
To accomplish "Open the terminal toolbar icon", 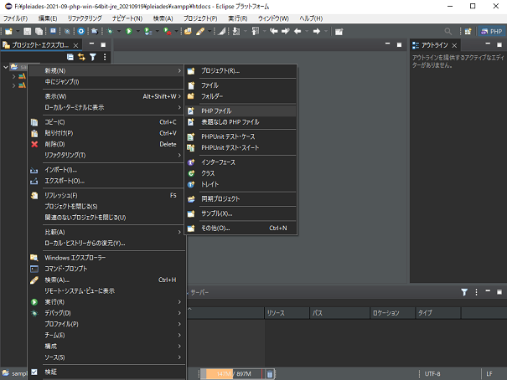I will click(x=53, y=31).
